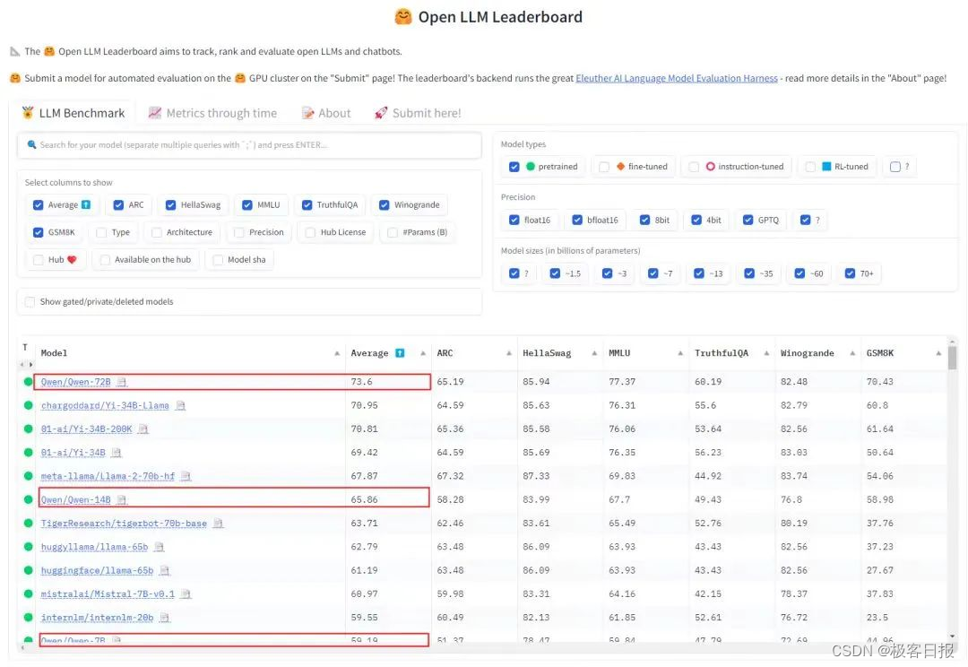Open the Metrics through time tab
This screenshot has height=667, width=968.
[213, 113]
